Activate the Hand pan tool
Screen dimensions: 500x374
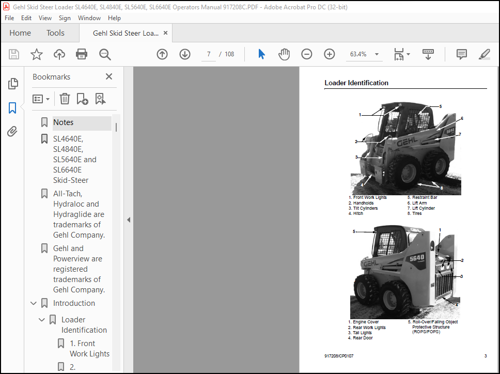click(284, 54)
